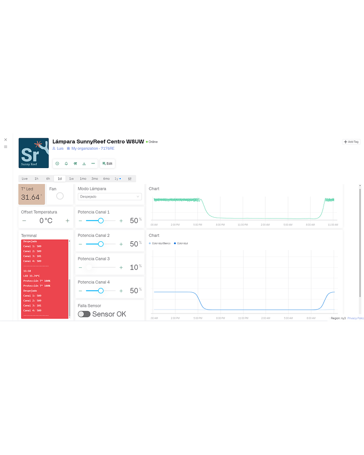The image size is (364, 455).
Task: Click the download data icon
Action: click(x=84, y=164)
